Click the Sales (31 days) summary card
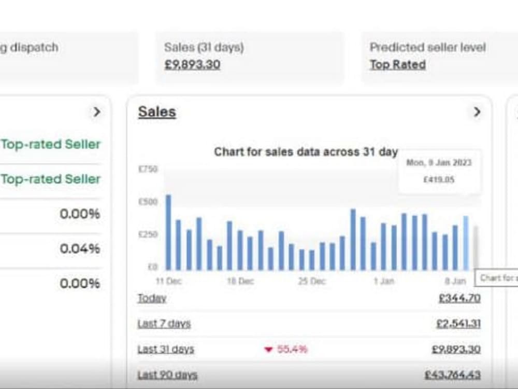This screenshot has height=389, width=518. (x=250, y=58)
